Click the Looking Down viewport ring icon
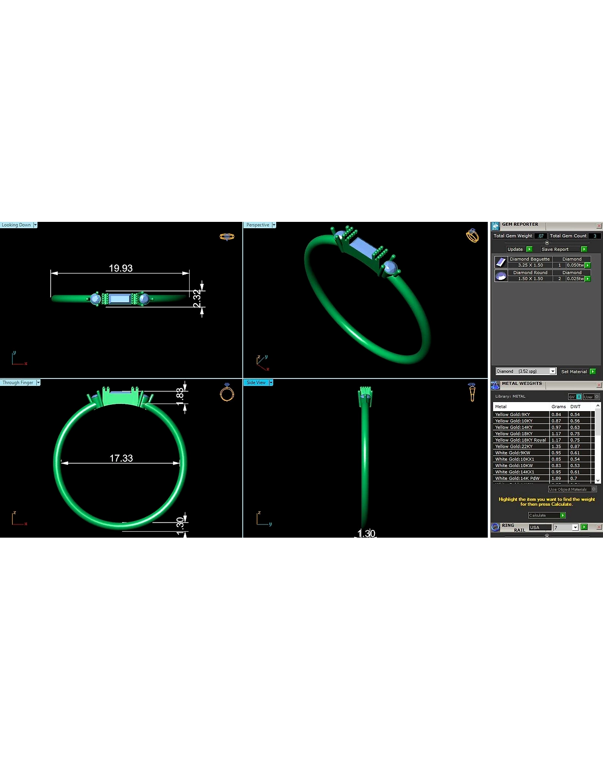This screenshot has height=760, width=603. (x=227, y=236)
